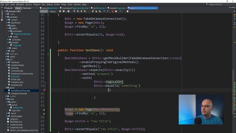Select template.php in file tree

(16, 85)
